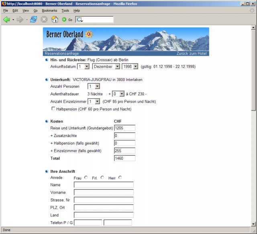
Task: Click the scrollbar down arrow
Action: tap(253, 224)
